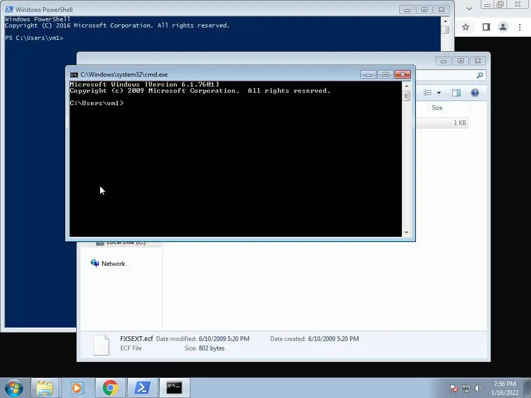531x398 pixels.
Task: Open the Chrome profile avatar
Action: [503, 27]
